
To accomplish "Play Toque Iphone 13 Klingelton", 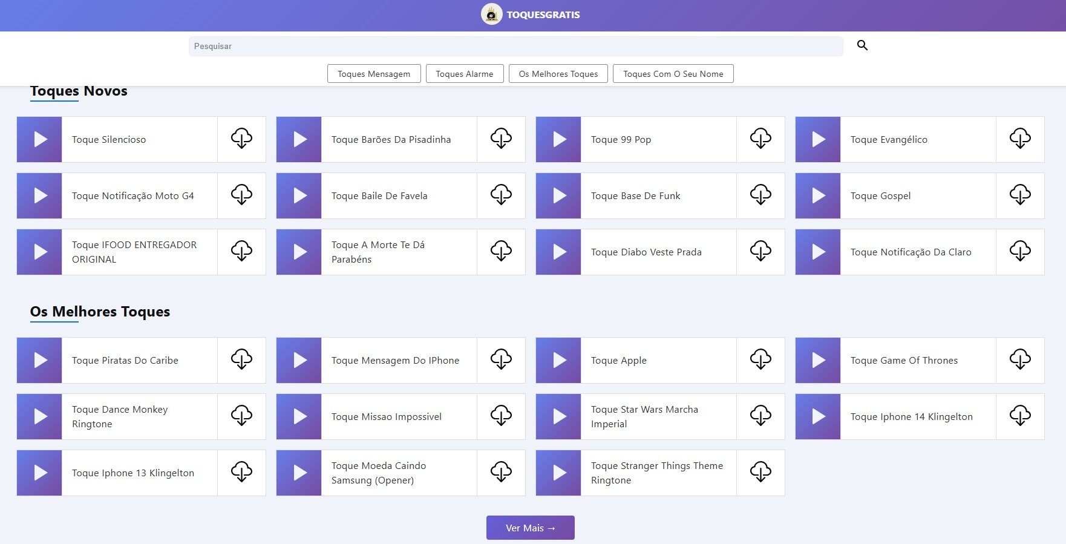I will (x=39, y=473).
